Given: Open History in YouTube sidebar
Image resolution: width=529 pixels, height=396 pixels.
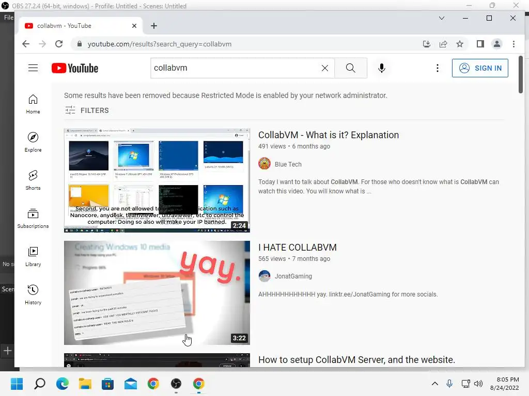Looking at the screenshot, I should 33,294.
